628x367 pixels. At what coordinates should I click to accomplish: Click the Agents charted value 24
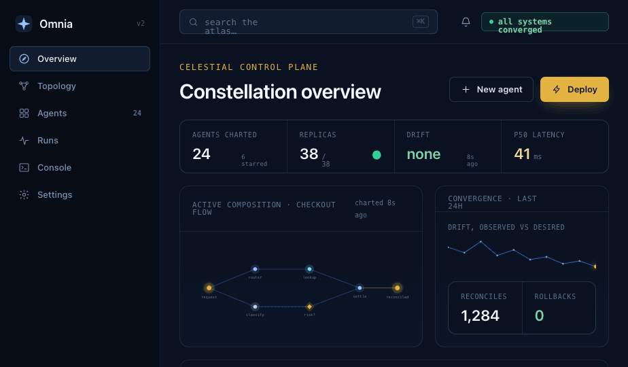click(x=201, y=154)
